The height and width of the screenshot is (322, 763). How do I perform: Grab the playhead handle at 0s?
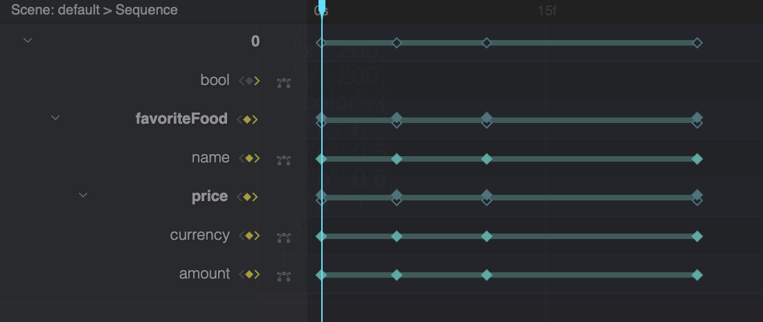click(x=321, y=6)
